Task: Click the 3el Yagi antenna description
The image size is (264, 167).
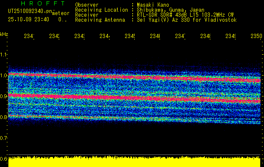Action: click(187, 20)
